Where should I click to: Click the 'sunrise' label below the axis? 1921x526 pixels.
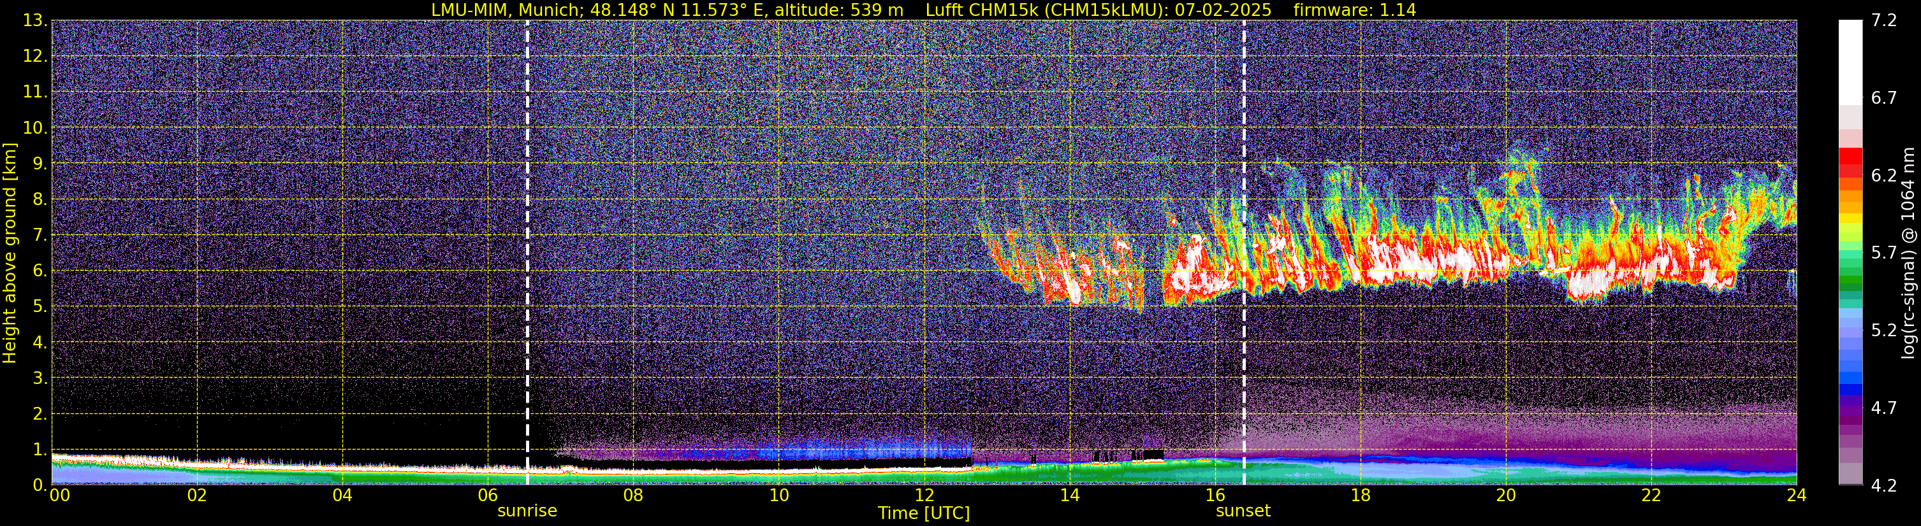(x=527, y=511)
